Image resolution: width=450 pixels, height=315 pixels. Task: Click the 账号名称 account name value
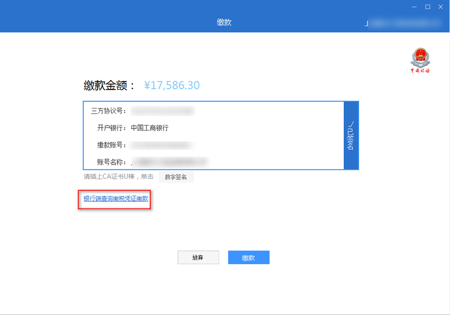tap(169, 162)
